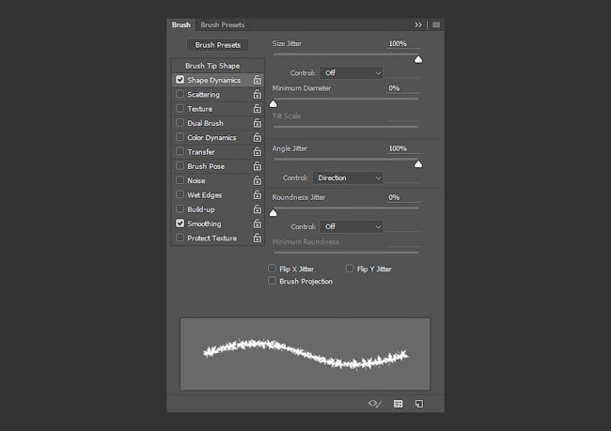Enable the Scattering checkbox

tap(180, 94)
